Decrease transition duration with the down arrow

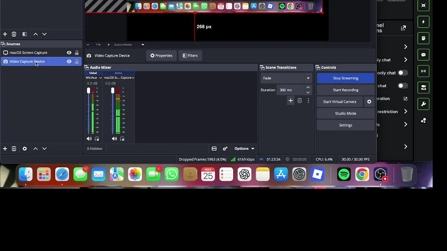point(308,92)
